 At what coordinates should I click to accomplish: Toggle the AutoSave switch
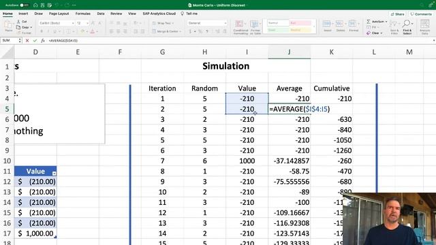pyautogui.click(x=25, y=5)
